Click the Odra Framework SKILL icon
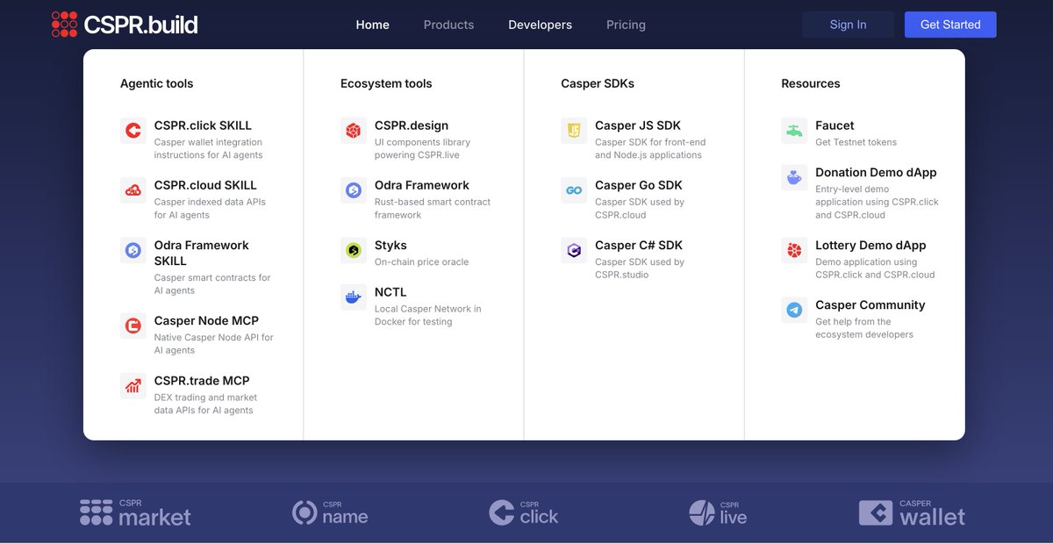 point(133,250)
